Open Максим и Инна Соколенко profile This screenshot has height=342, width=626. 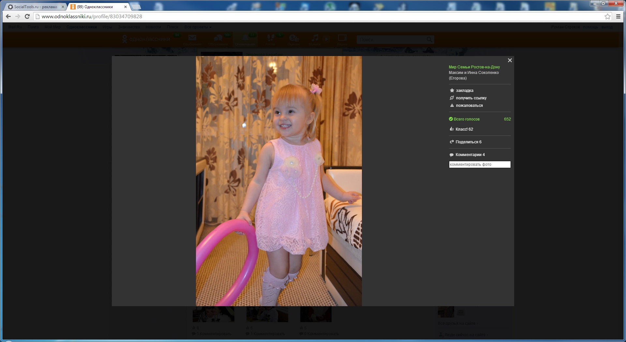point(474,75)
